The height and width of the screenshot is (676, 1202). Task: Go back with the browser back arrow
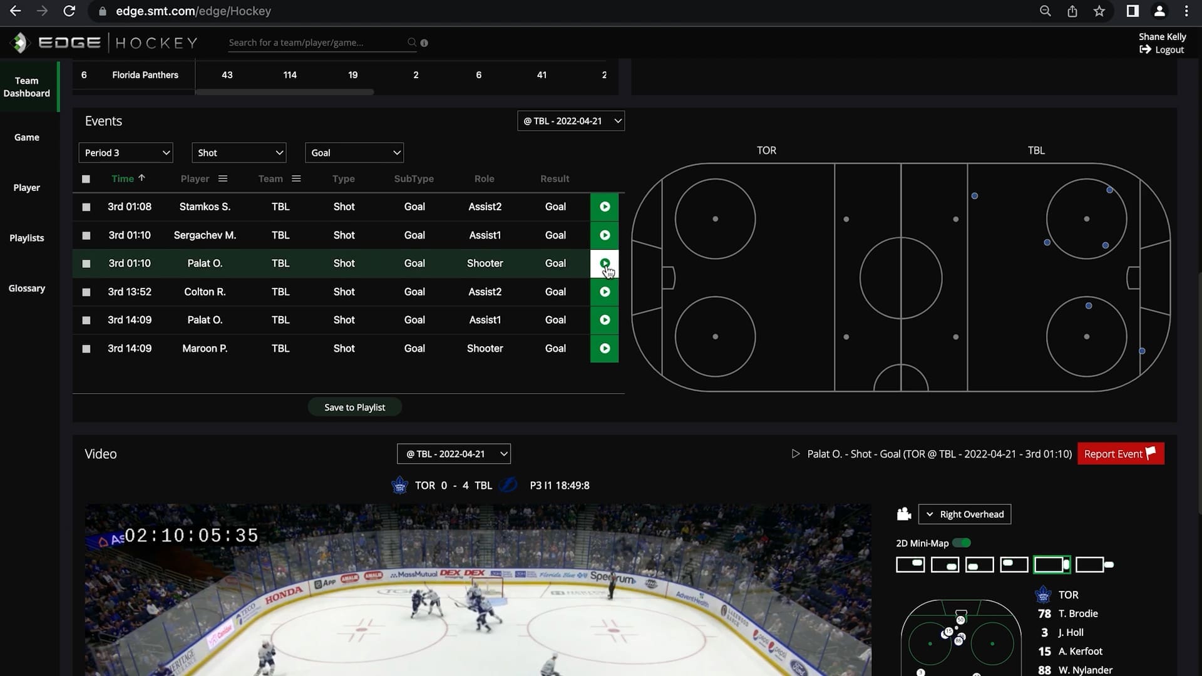pyautogui.click(x=15, y=11)
